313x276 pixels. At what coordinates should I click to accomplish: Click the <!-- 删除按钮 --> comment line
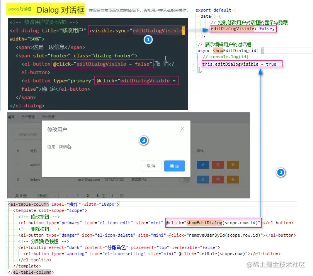[x=39, y=229]
